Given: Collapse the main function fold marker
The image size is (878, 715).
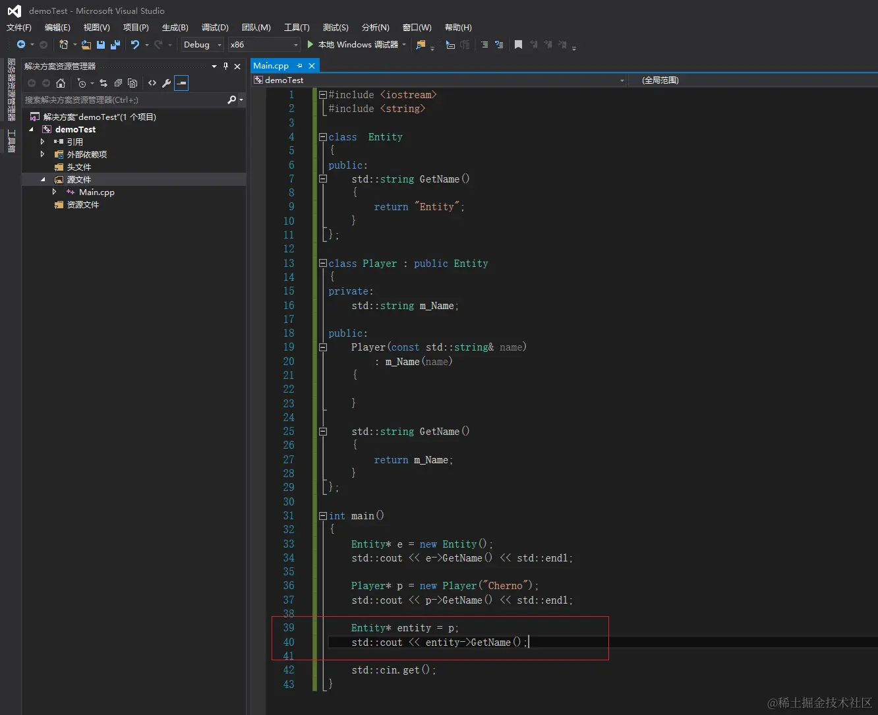Looking at the screenshot, I should 323,516.
